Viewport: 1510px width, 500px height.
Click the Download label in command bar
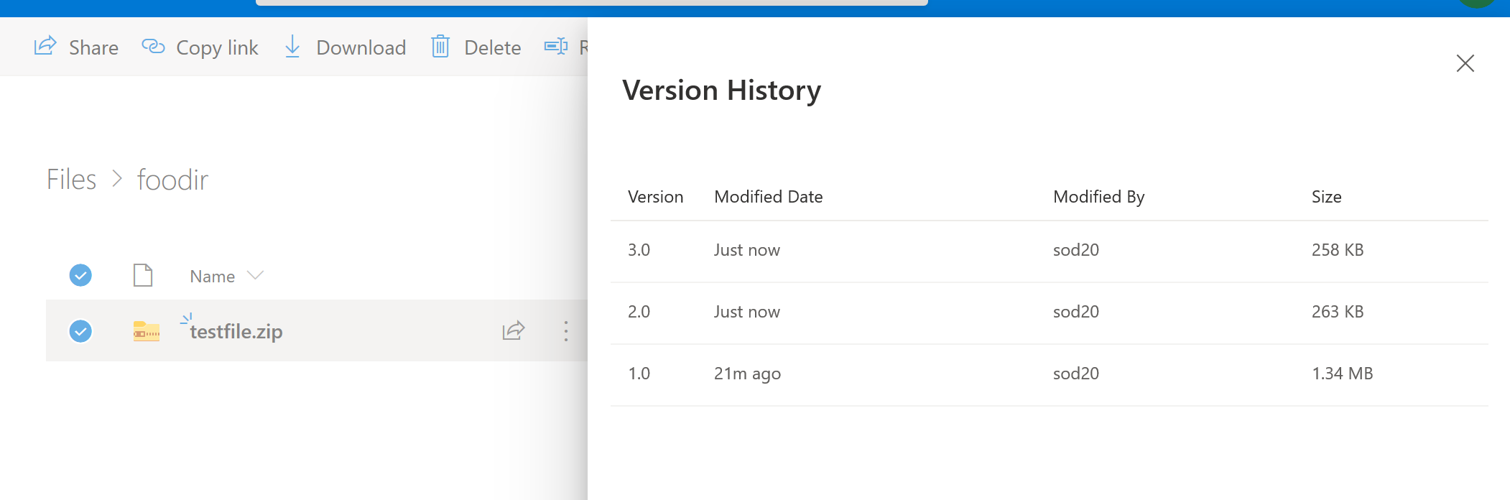[x=361, y=47]
